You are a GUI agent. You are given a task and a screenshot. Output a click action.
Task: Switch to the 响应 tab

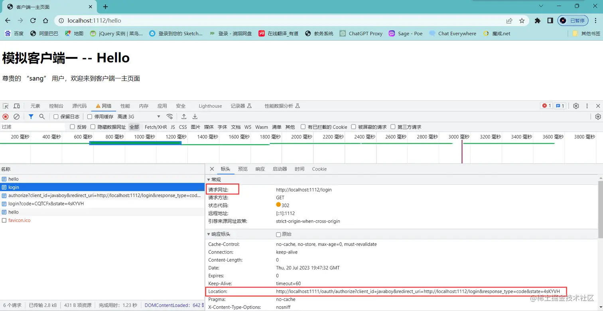tap(260, 169)
